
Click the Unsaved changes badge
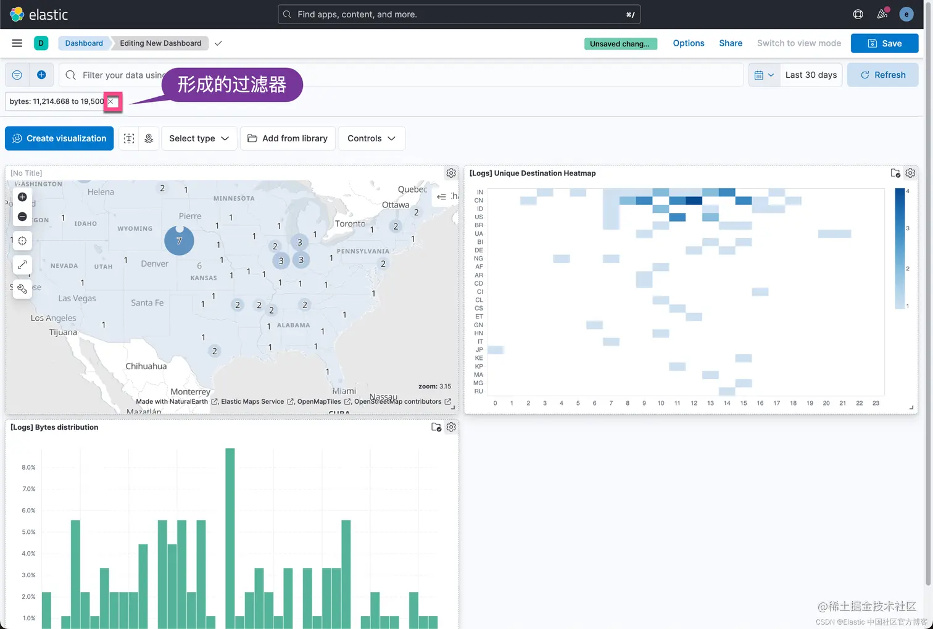pyautogui.click(x=620, y=44)
